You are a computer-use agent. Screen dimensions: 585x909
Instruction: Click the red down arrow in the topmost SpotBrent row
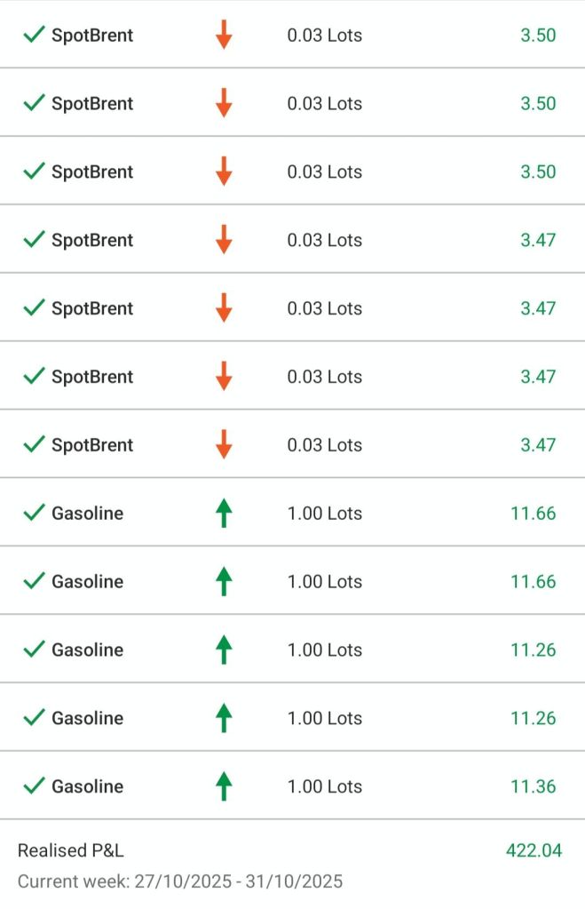(x=224, y=36)
